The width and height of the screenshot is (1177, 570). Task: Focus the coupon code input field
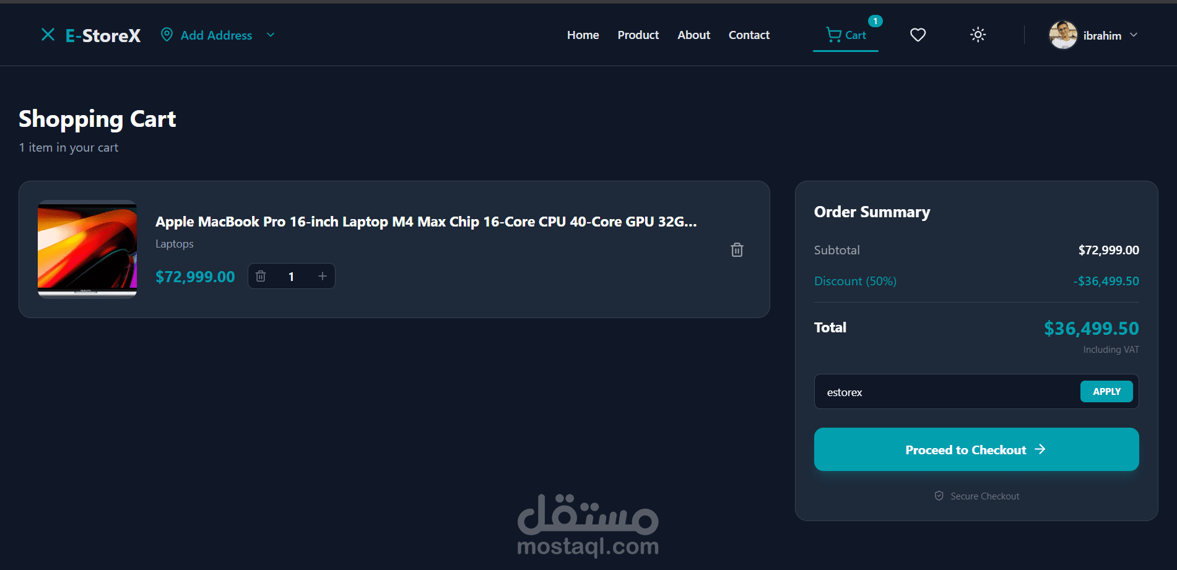pyautogui.click(x=947, y=392)
